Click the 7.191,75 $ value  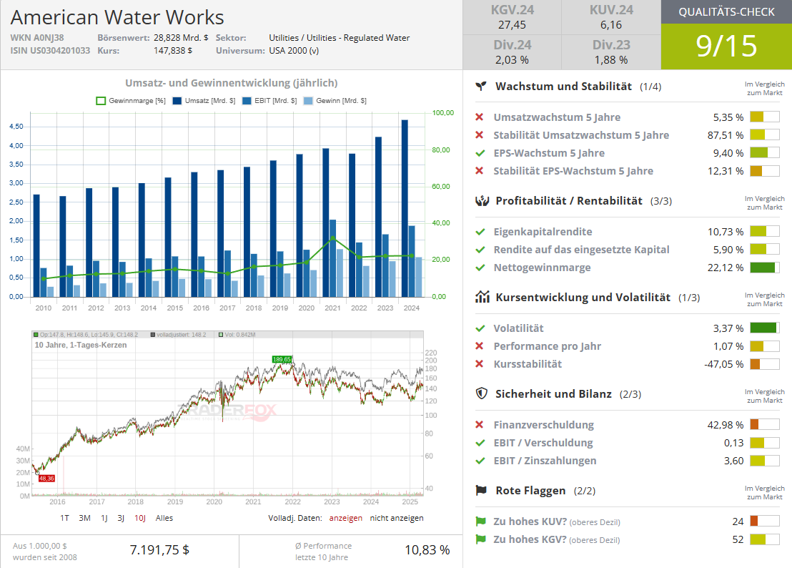159,550
